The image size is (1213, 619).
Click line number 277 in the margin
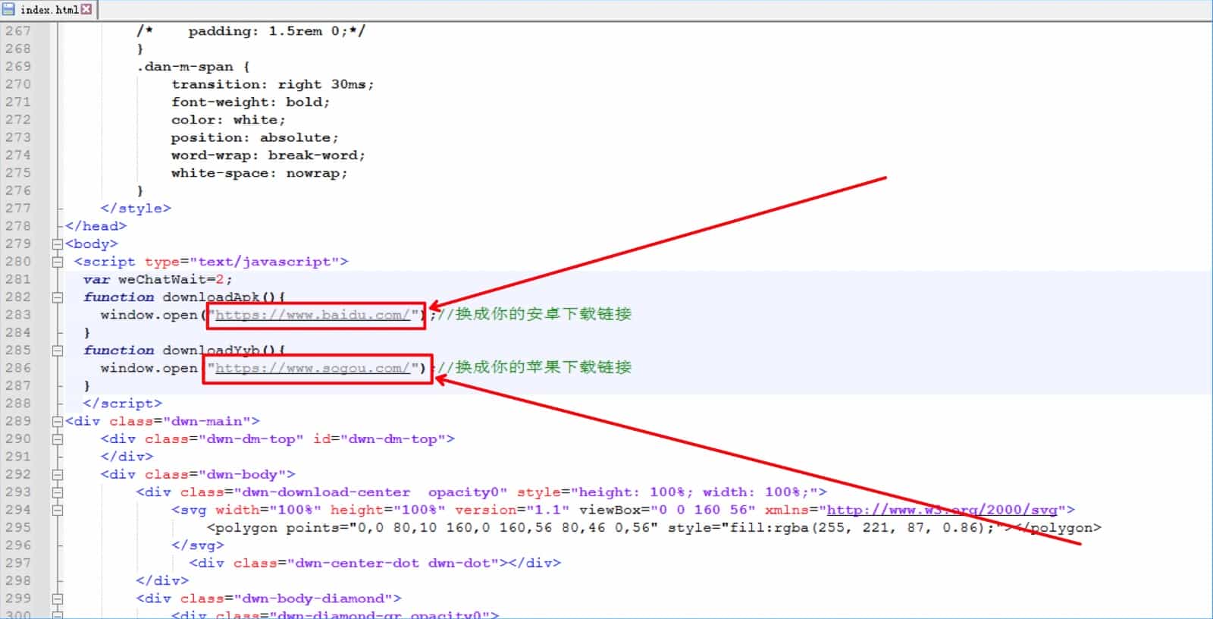[x=17, y=209]
